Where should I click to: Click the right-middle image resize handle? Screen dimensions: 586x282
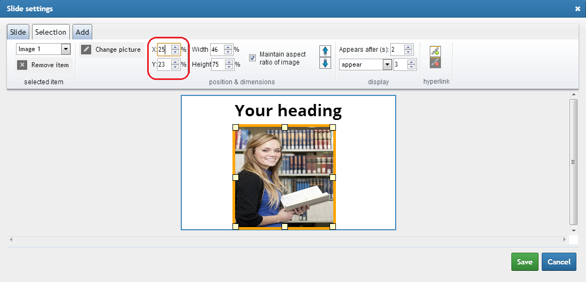(x=333, y=178)
